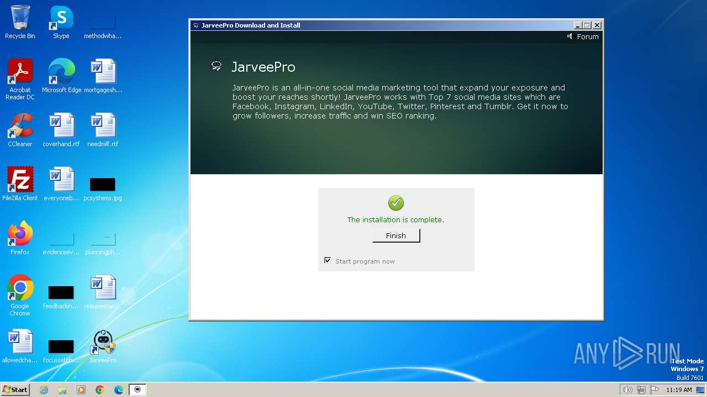Select the JarveePro desktop shortcut
The width and height of the screenshot is (707, 397).
(103, 346)
